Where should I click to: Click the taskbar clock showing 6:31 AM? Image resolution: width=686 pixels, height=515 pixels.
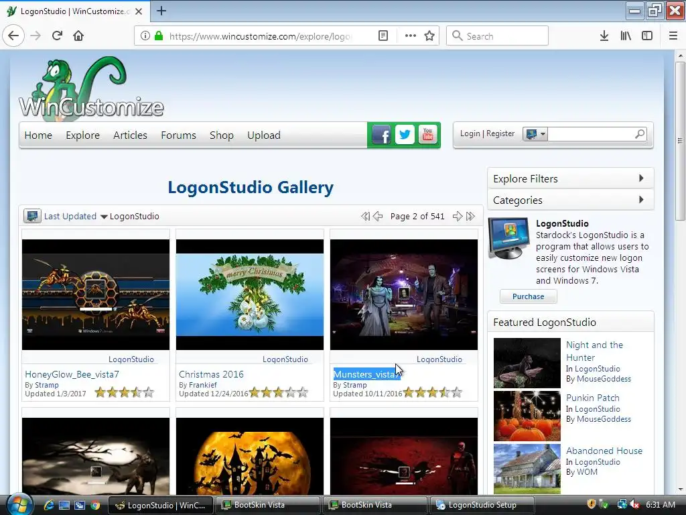pyautogui.click(x=660, y=505)
